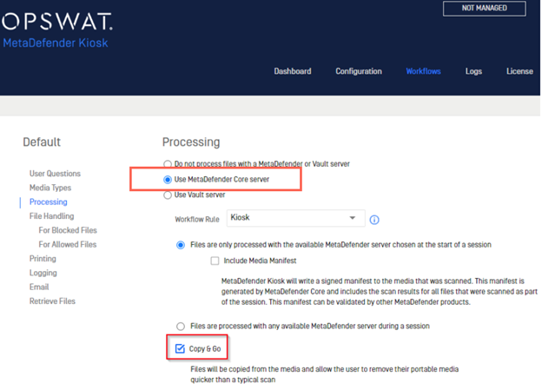Open User Questions in sidebar
Screen dimensions: 542x390
pyautogui.click(x=55, y=174)
